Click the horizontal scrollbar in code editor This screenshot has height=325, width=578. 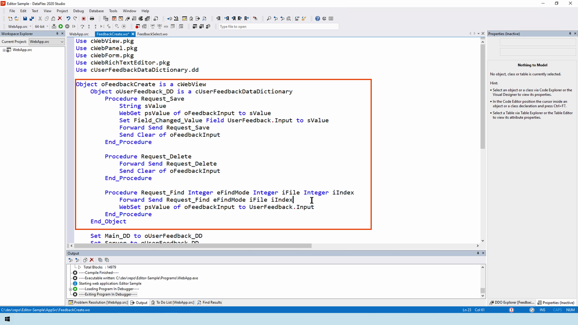(x=193, y=246)
